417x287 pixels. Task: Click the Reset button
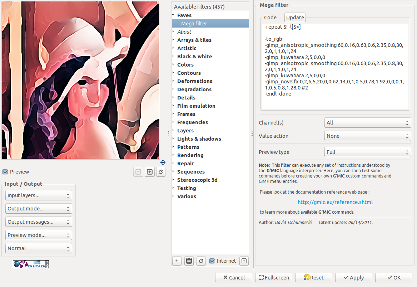[x=313, y=277]
